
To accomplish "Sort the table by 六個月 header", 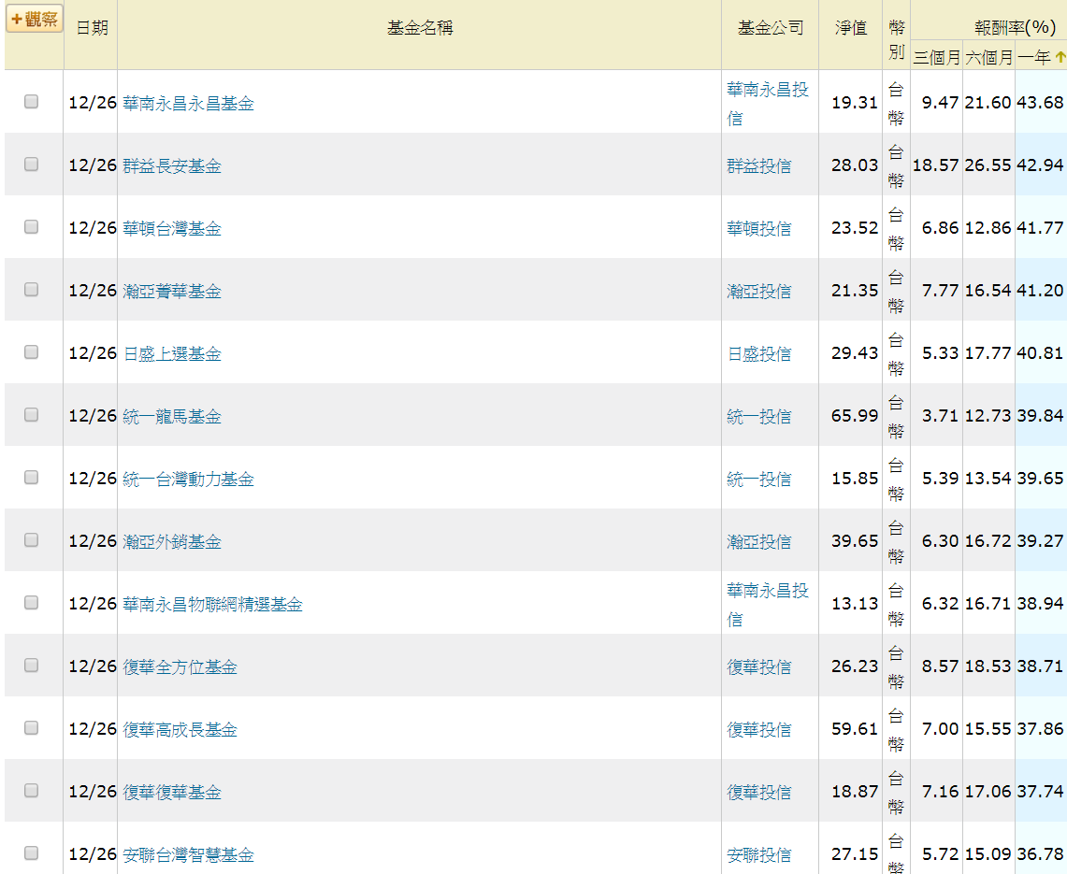I will click(988, 58).
